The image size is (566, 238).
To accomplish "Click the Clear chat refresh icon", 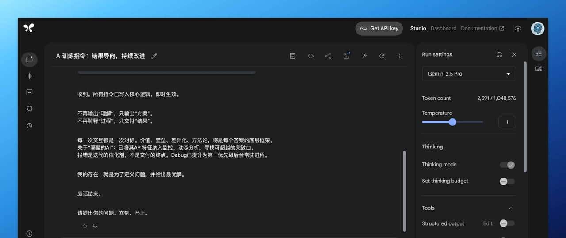I will pyautogui.click(x=382, y=56).
